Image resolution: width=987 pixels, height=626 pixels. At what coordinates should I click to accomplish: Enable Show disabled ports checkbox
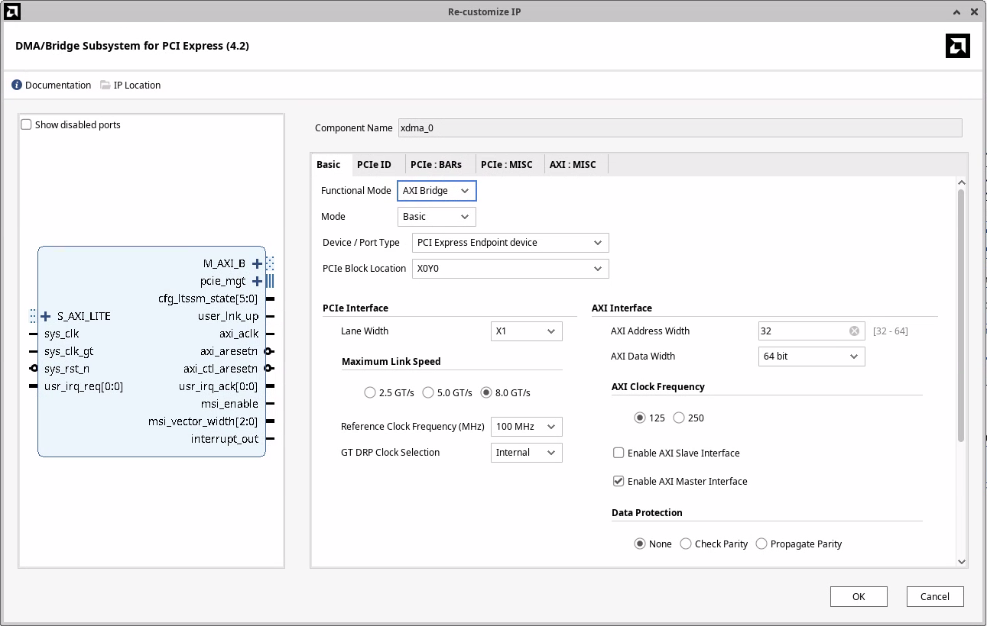tap(27, 124)
